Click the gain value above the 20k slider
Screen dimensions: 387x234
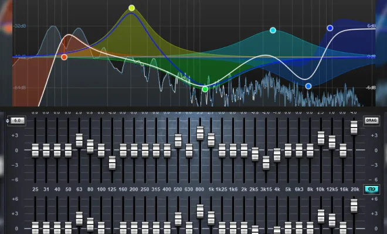click(x=354, y=112)
